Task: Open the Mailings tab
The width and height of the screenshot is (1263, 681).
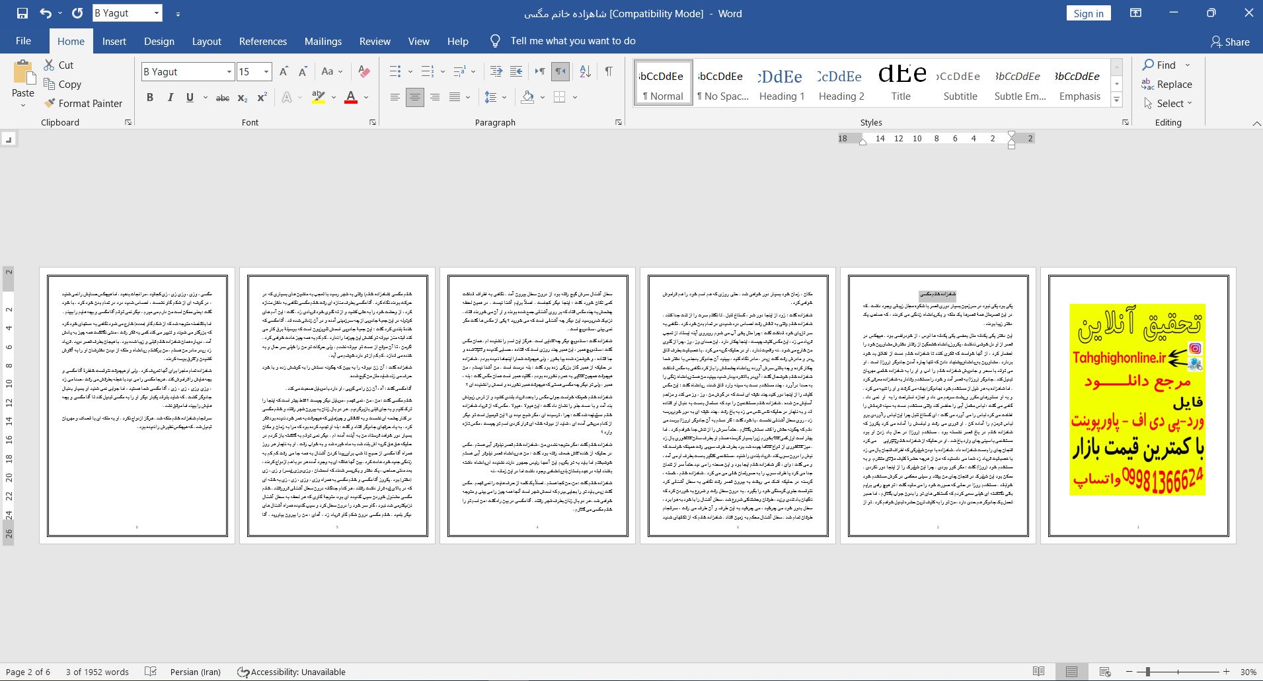Action: (323, 41)
